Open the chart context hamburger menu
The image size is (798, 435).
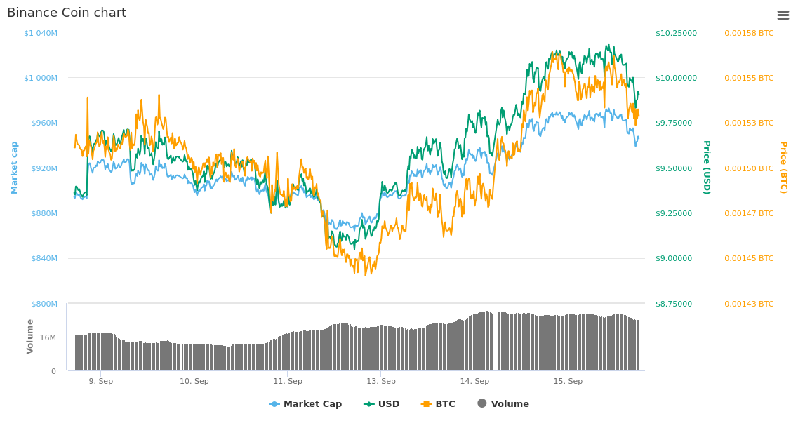point(783,15)
